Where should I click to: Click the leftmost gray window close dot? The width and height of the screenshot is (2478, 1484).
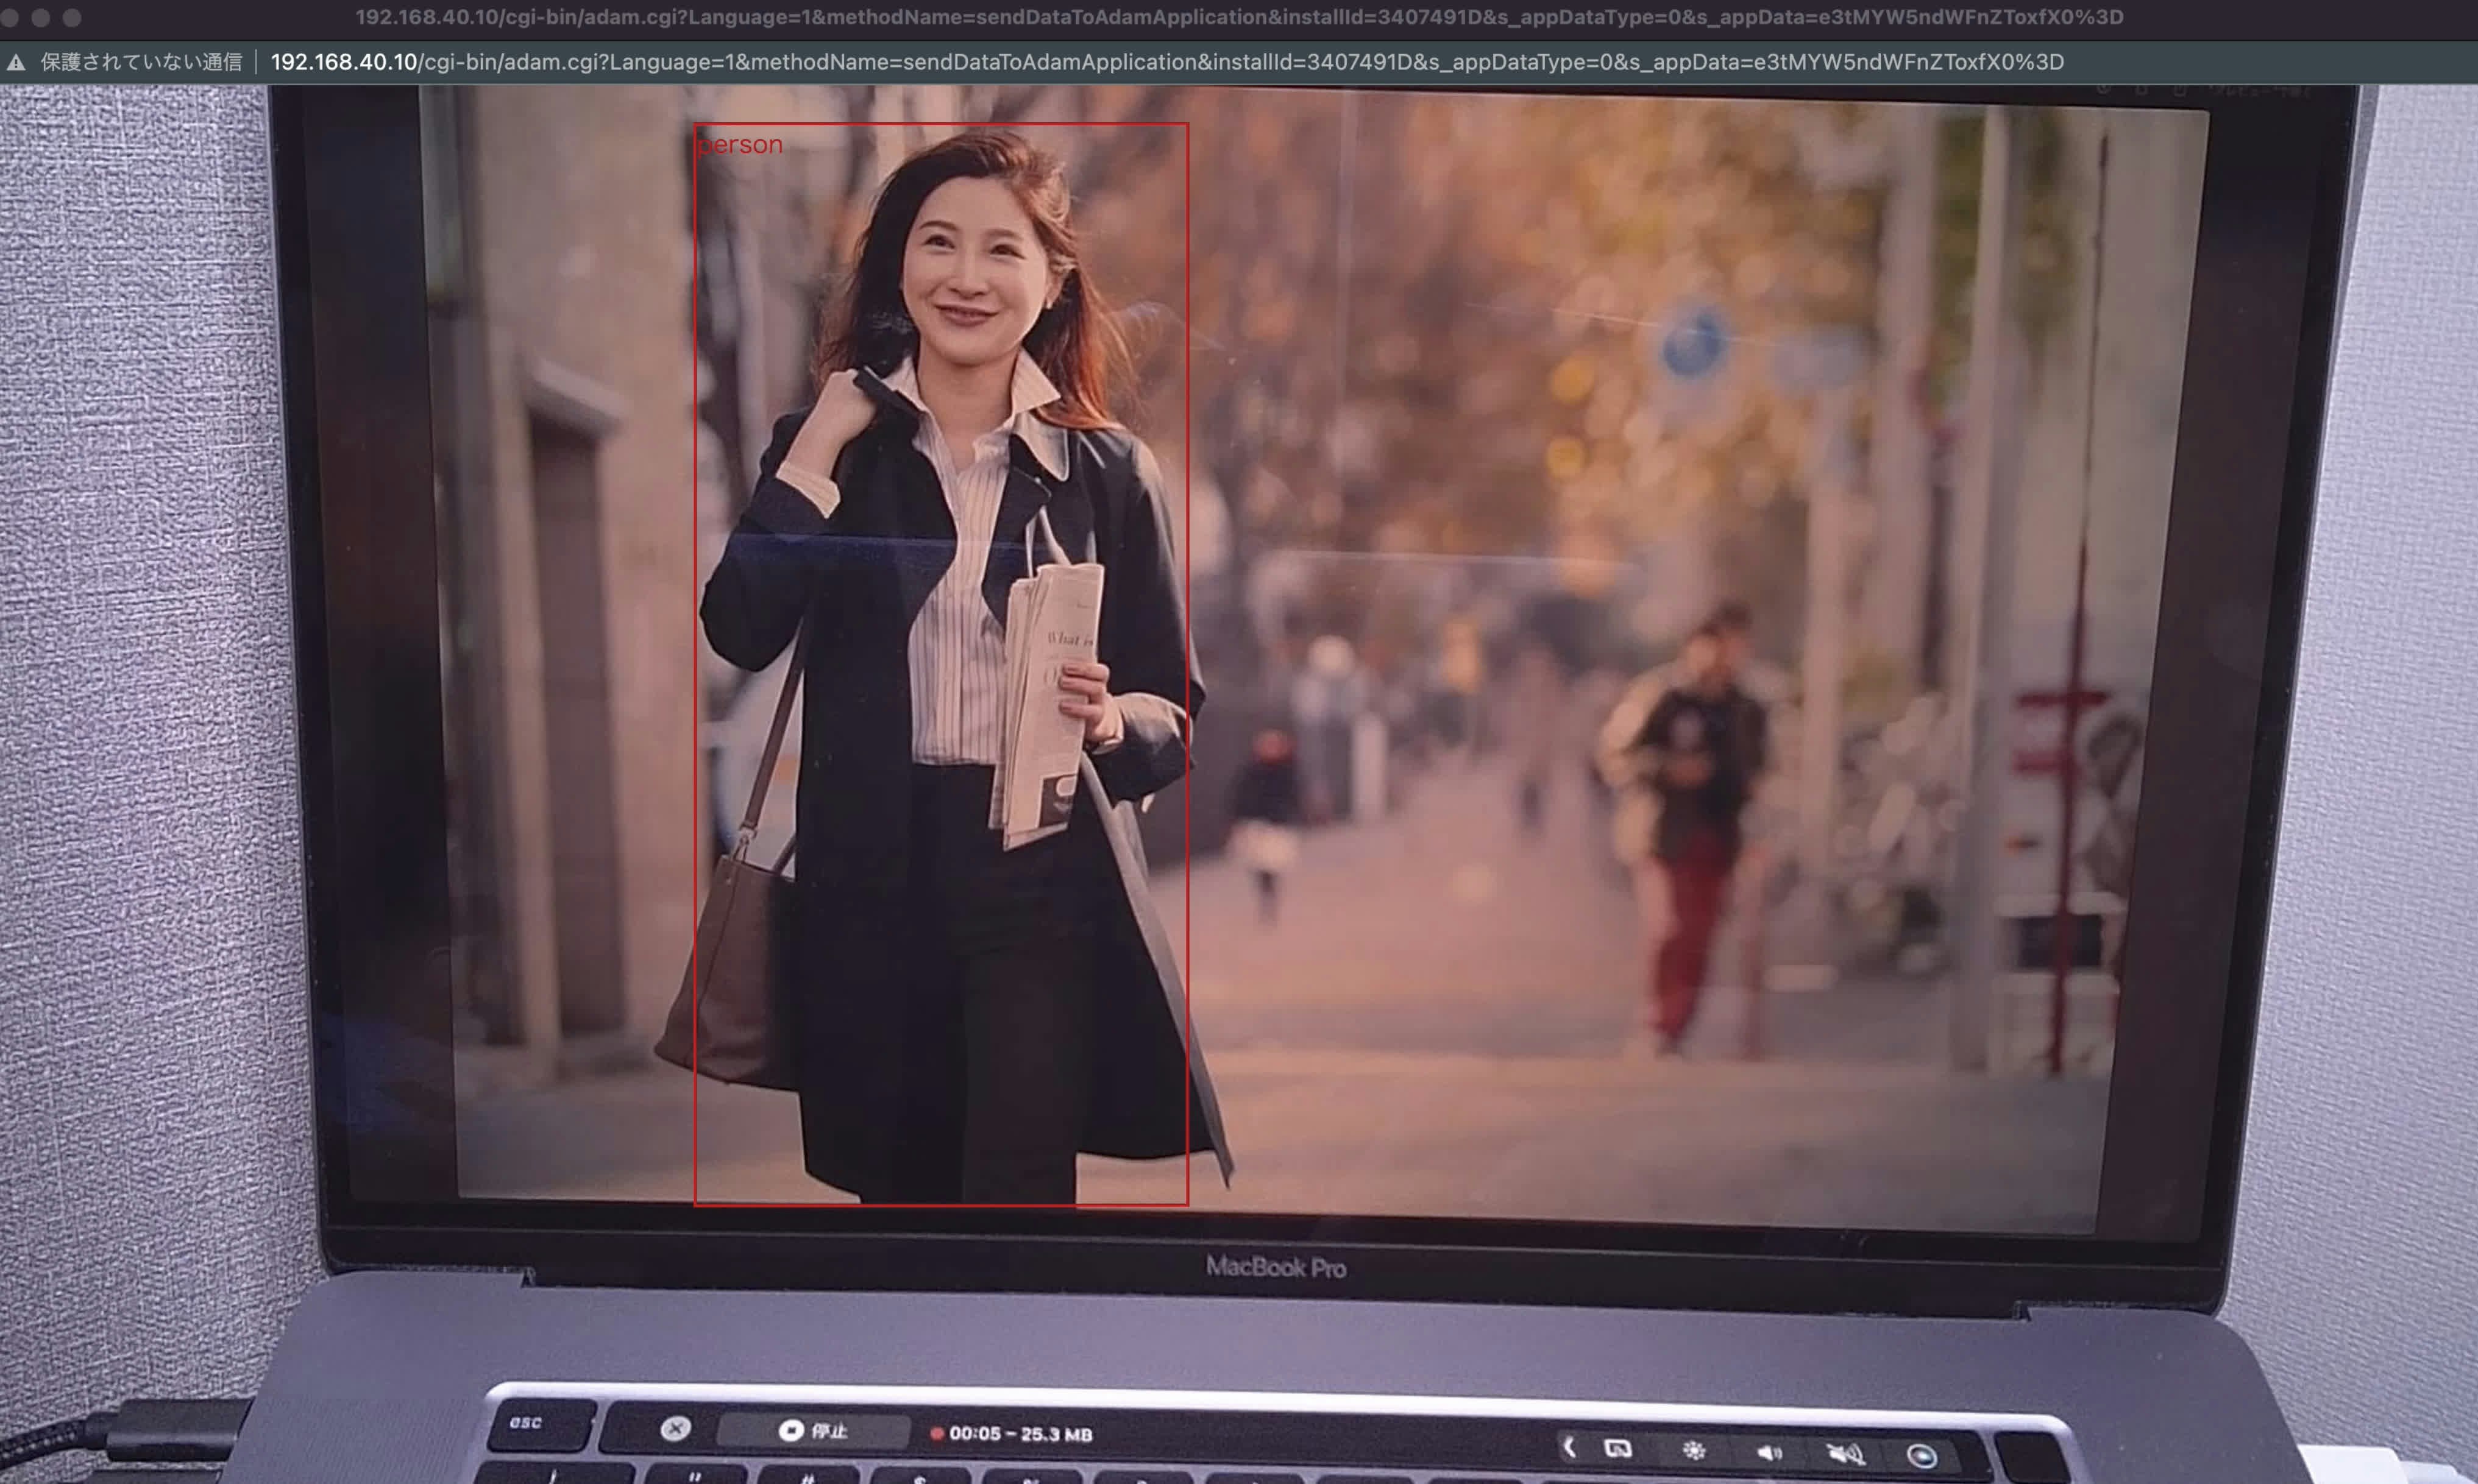[x=9, y=17]
